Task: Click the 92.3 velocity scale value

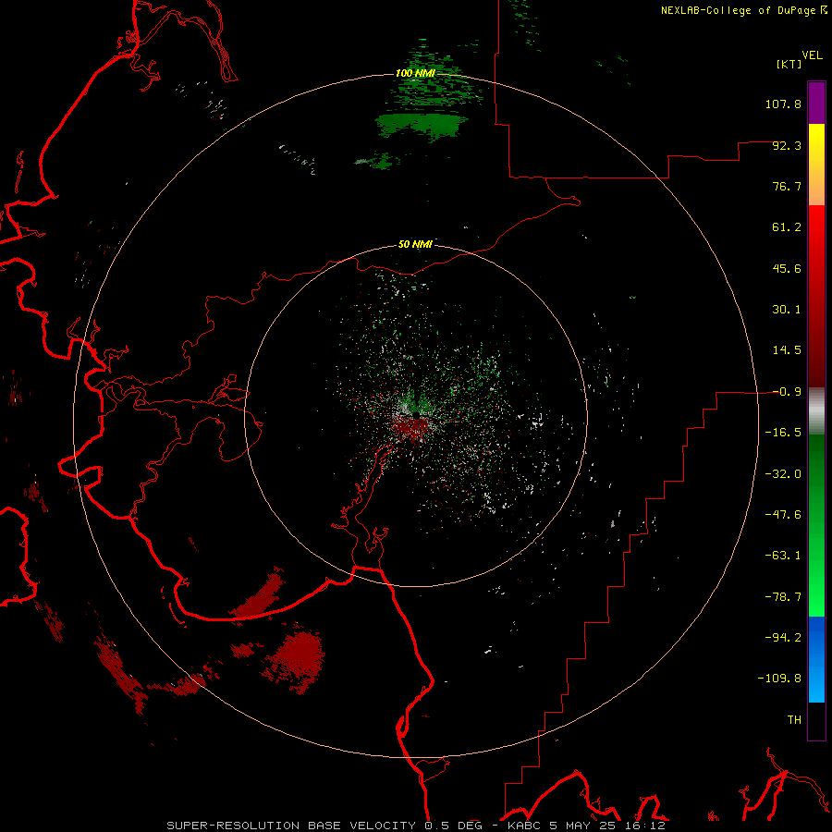Action: click(x=787, y=145)
